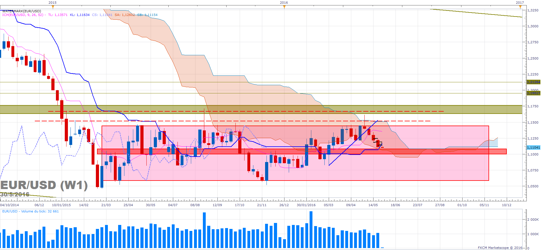Select the ICH(EUR/USD, 9, 26, 52) indicator label
Screen dimensions: 543x250
[x=23, y=15]
